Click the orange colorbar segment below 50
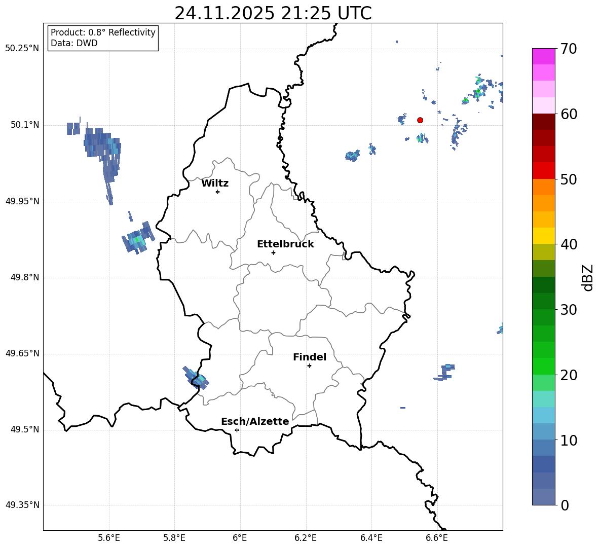 543,187
